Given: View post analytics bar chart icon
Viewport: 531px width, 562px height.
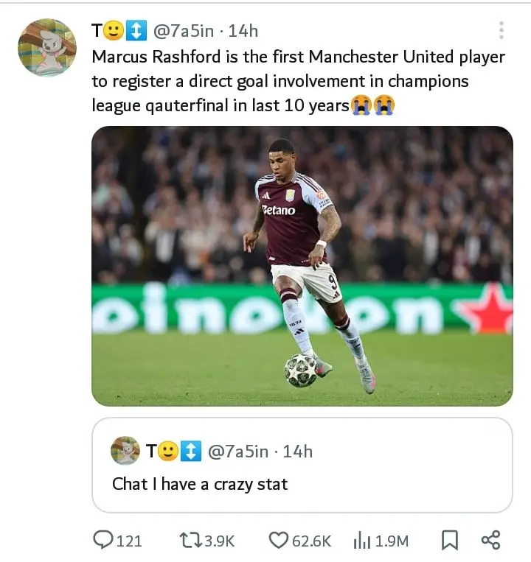Looking at the screenshot, I should pos(361,541).
